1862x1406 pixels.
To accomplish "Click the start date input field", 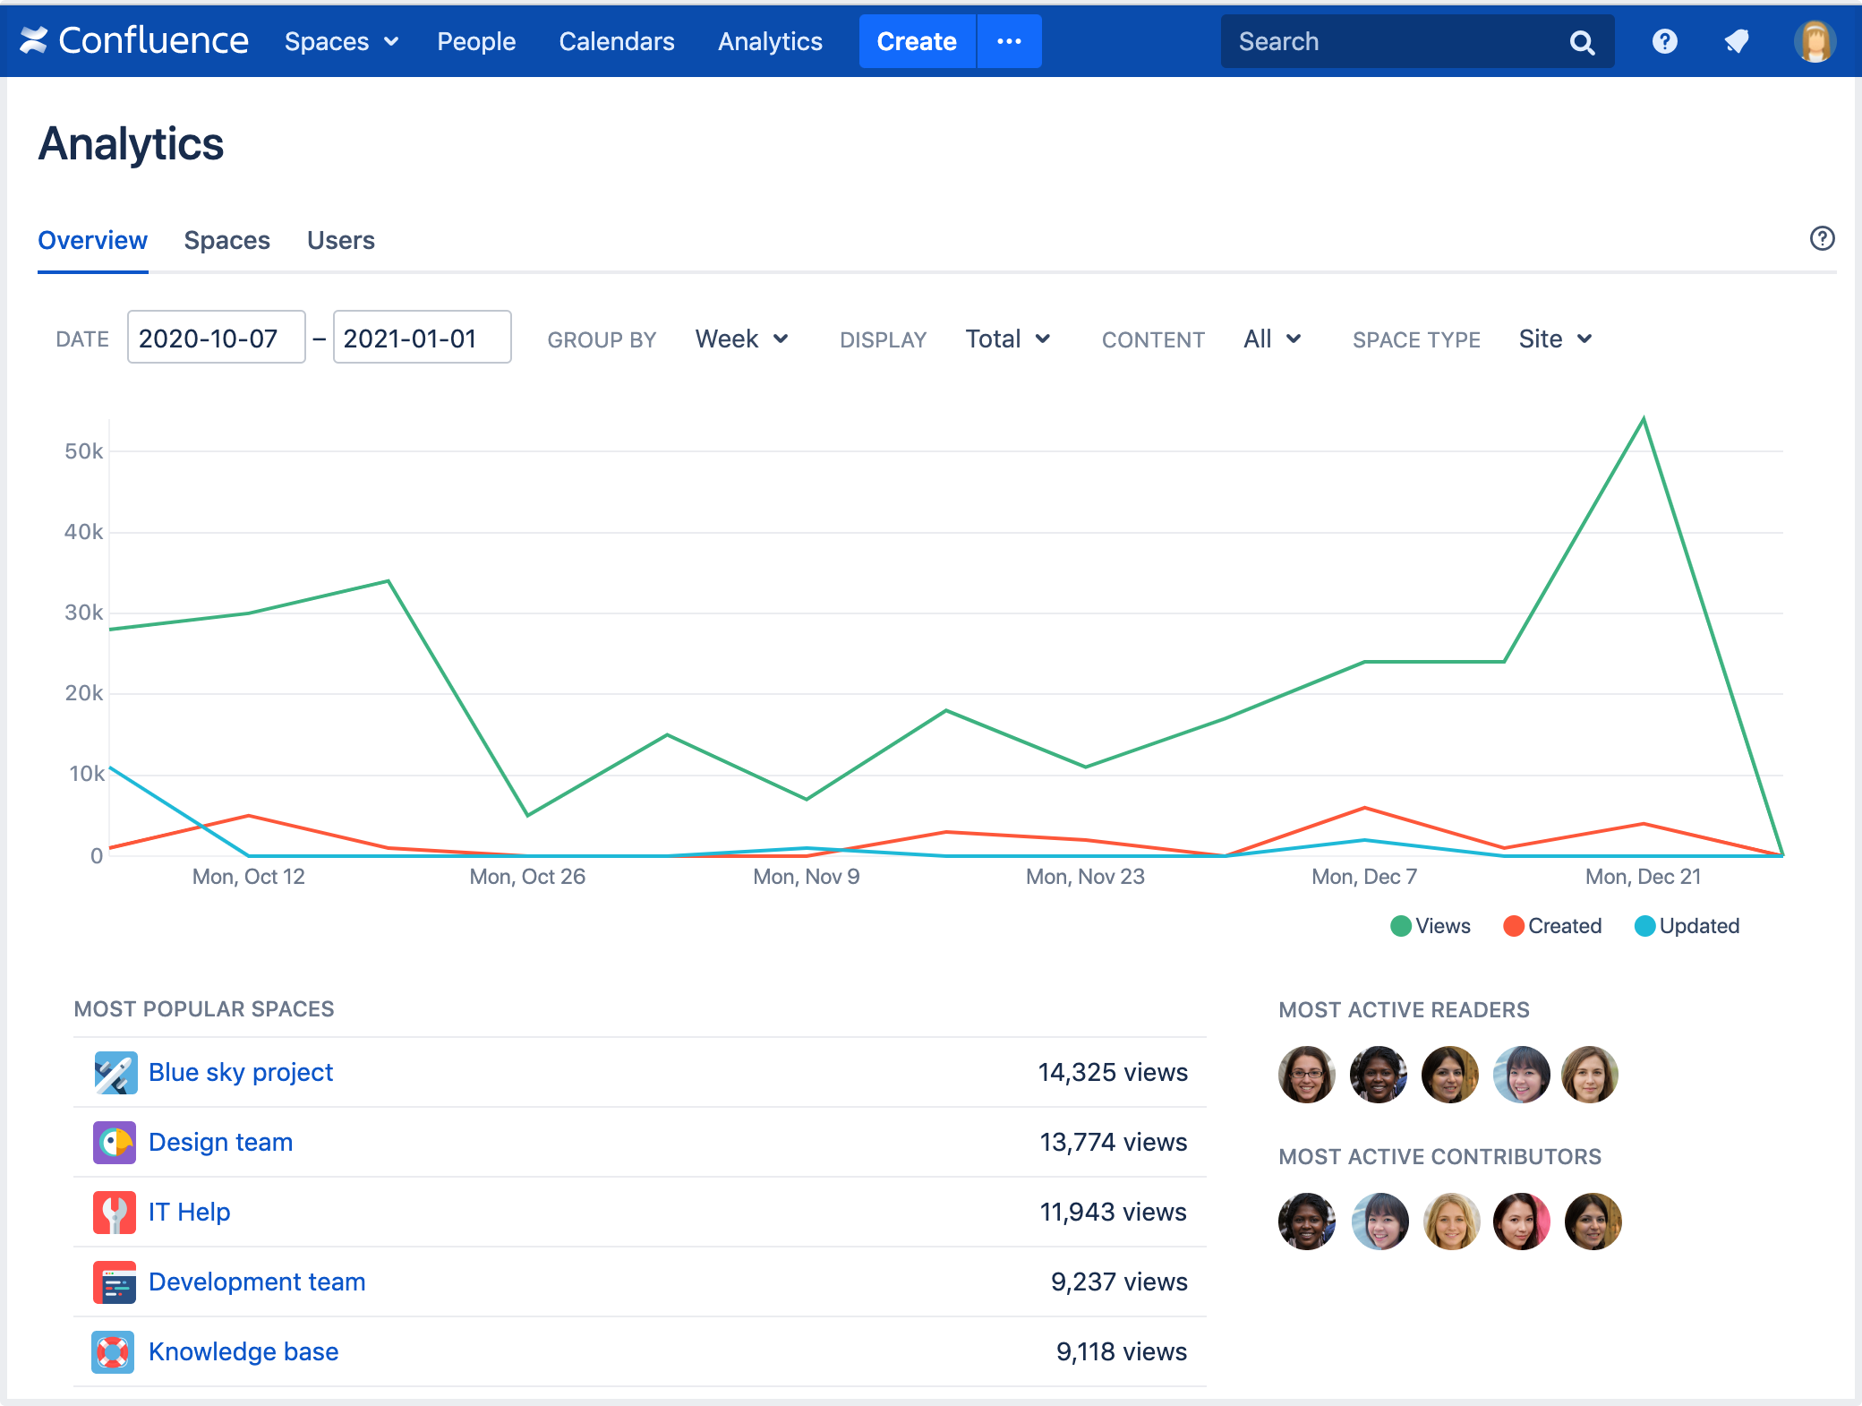I will point(216,338).
